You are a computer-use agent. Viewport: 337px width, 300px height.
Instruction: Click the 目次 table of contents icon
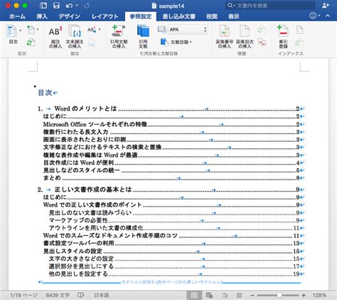pos(11,34)
